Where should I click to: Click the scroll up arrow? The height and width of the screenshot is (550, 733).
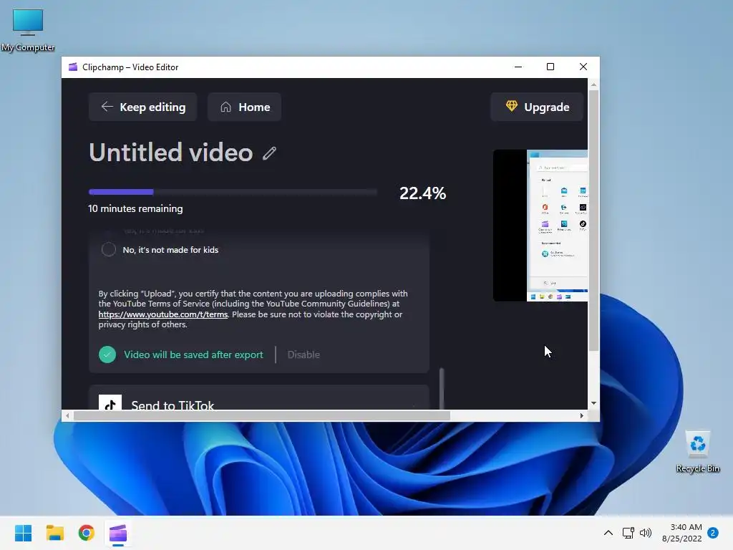point(593,85)
